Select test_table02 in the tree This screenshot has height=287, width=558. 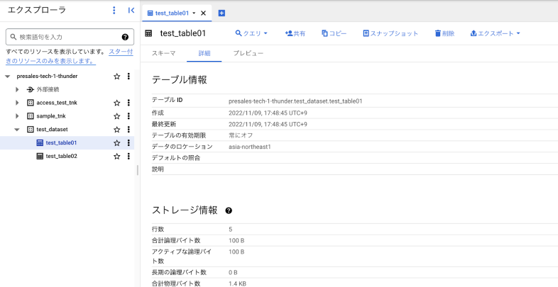61,156
